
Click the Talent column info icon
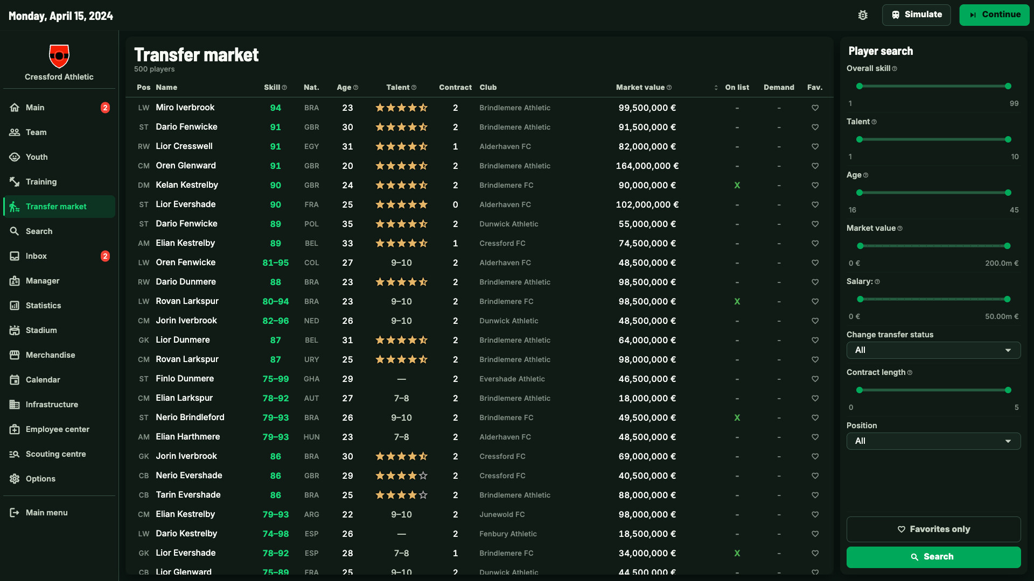(x=414, y=88)
